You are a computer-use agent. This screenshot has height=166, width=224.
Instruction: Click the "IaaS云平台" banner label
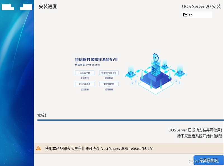tap(85, 73)
